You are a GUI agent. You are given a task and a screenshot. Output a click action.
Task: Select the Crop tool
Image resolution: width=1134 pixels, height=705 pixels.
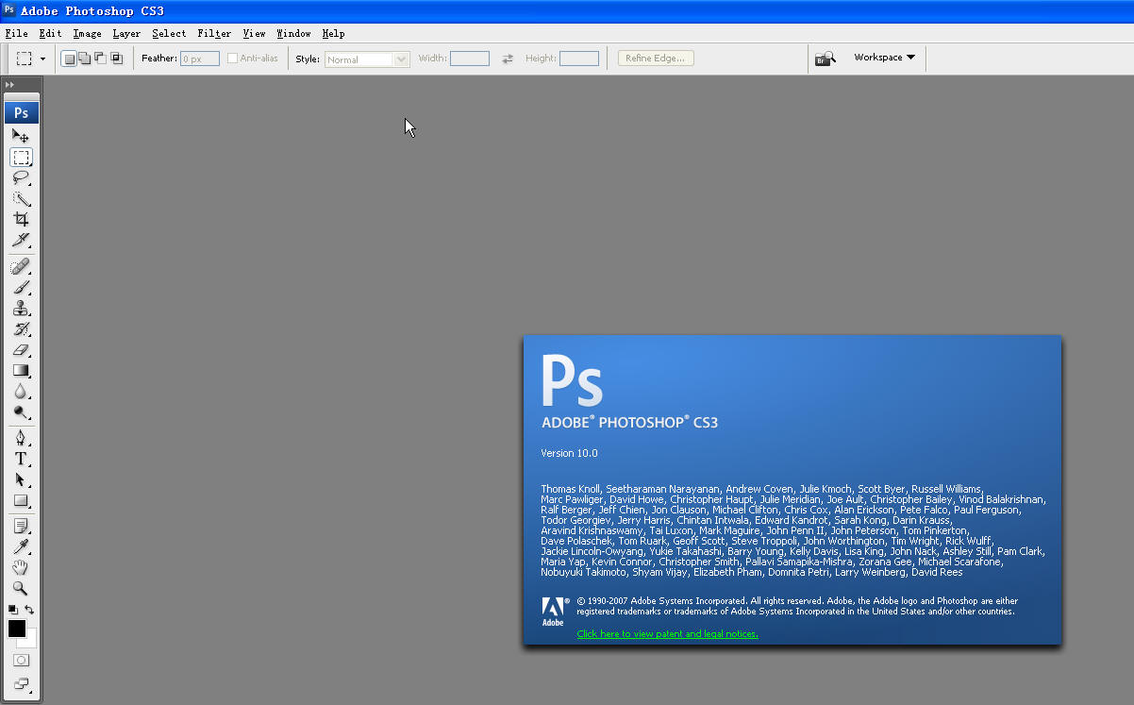tap(21, 219)
